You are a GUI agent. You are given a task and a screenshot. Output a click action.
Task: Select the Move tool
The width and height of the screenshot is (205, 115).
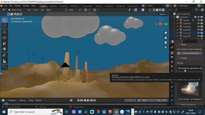pyautogui.click(x=4, y=32)
